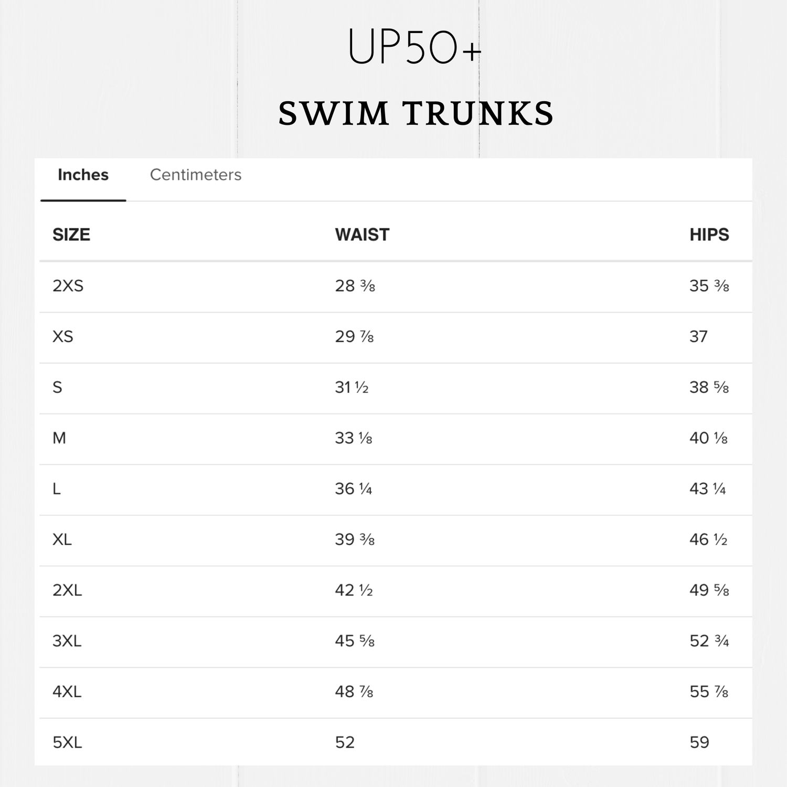The height and width of the screenshot is (787, 787).
Task: Click the 5XL size row label
Action: tap(67, 742)
